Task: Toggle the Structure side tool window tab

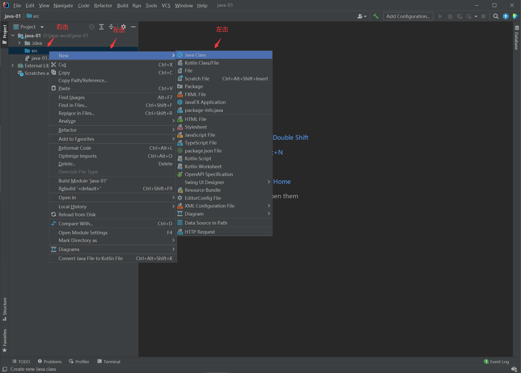Action: (x=5, y=309)
